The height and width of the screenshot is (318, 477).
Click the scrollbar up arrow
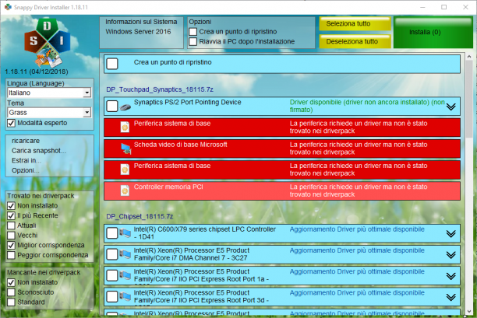(x=469, y=57)
